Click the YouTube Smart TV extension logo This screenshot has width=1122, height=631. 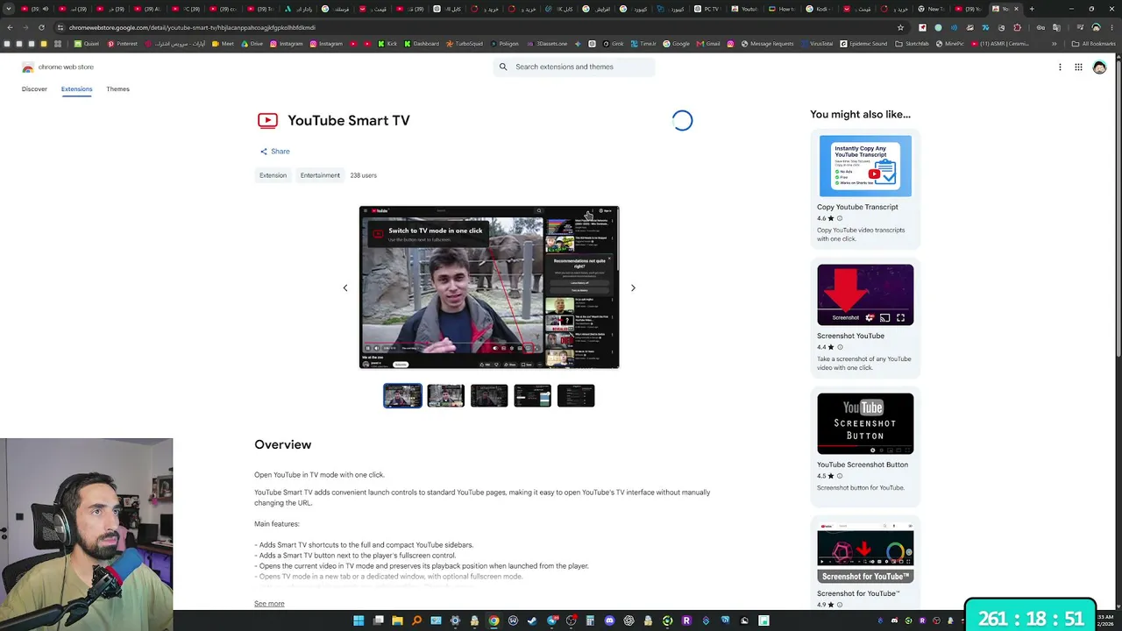267,121
